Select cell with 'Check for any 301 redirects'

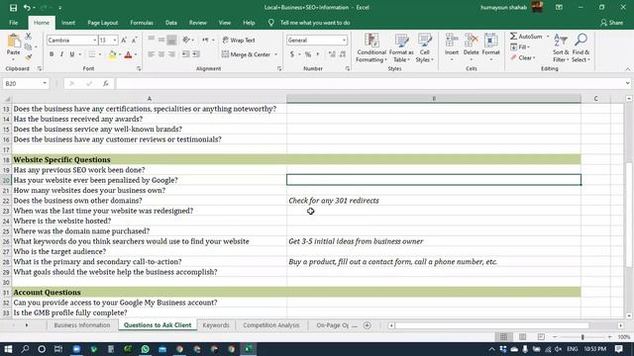click(x=434, y=201)
